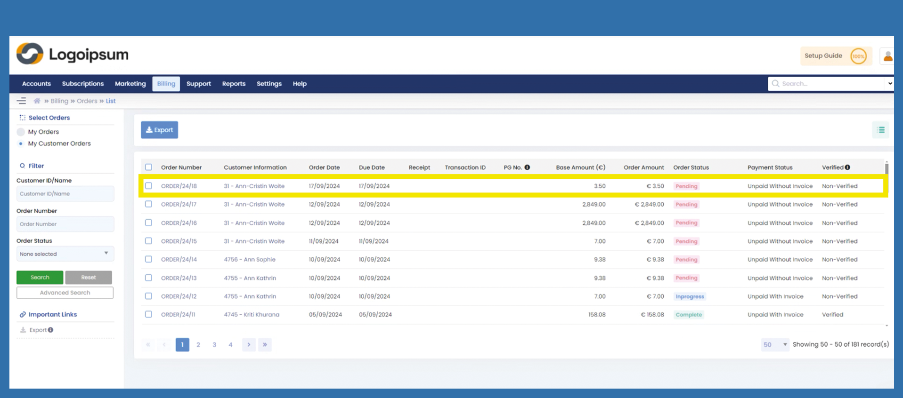Click the list view columns icon
This screenshot has height=398, width=903.
coord(880,130)
